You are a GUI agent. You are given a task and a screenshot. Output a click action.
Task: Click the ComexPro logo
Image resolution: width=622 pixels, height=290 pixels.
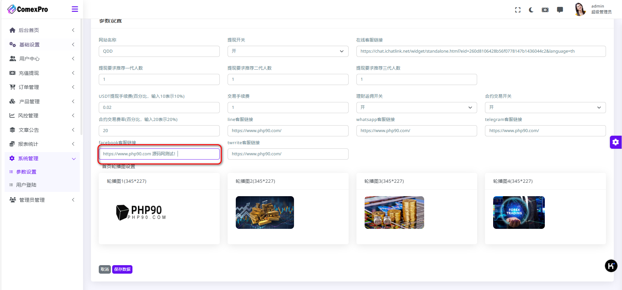pyautogui.click(x=28, y=9)
